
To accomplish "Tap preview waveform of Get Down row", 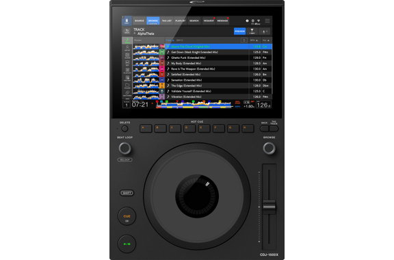I will 146,52.
